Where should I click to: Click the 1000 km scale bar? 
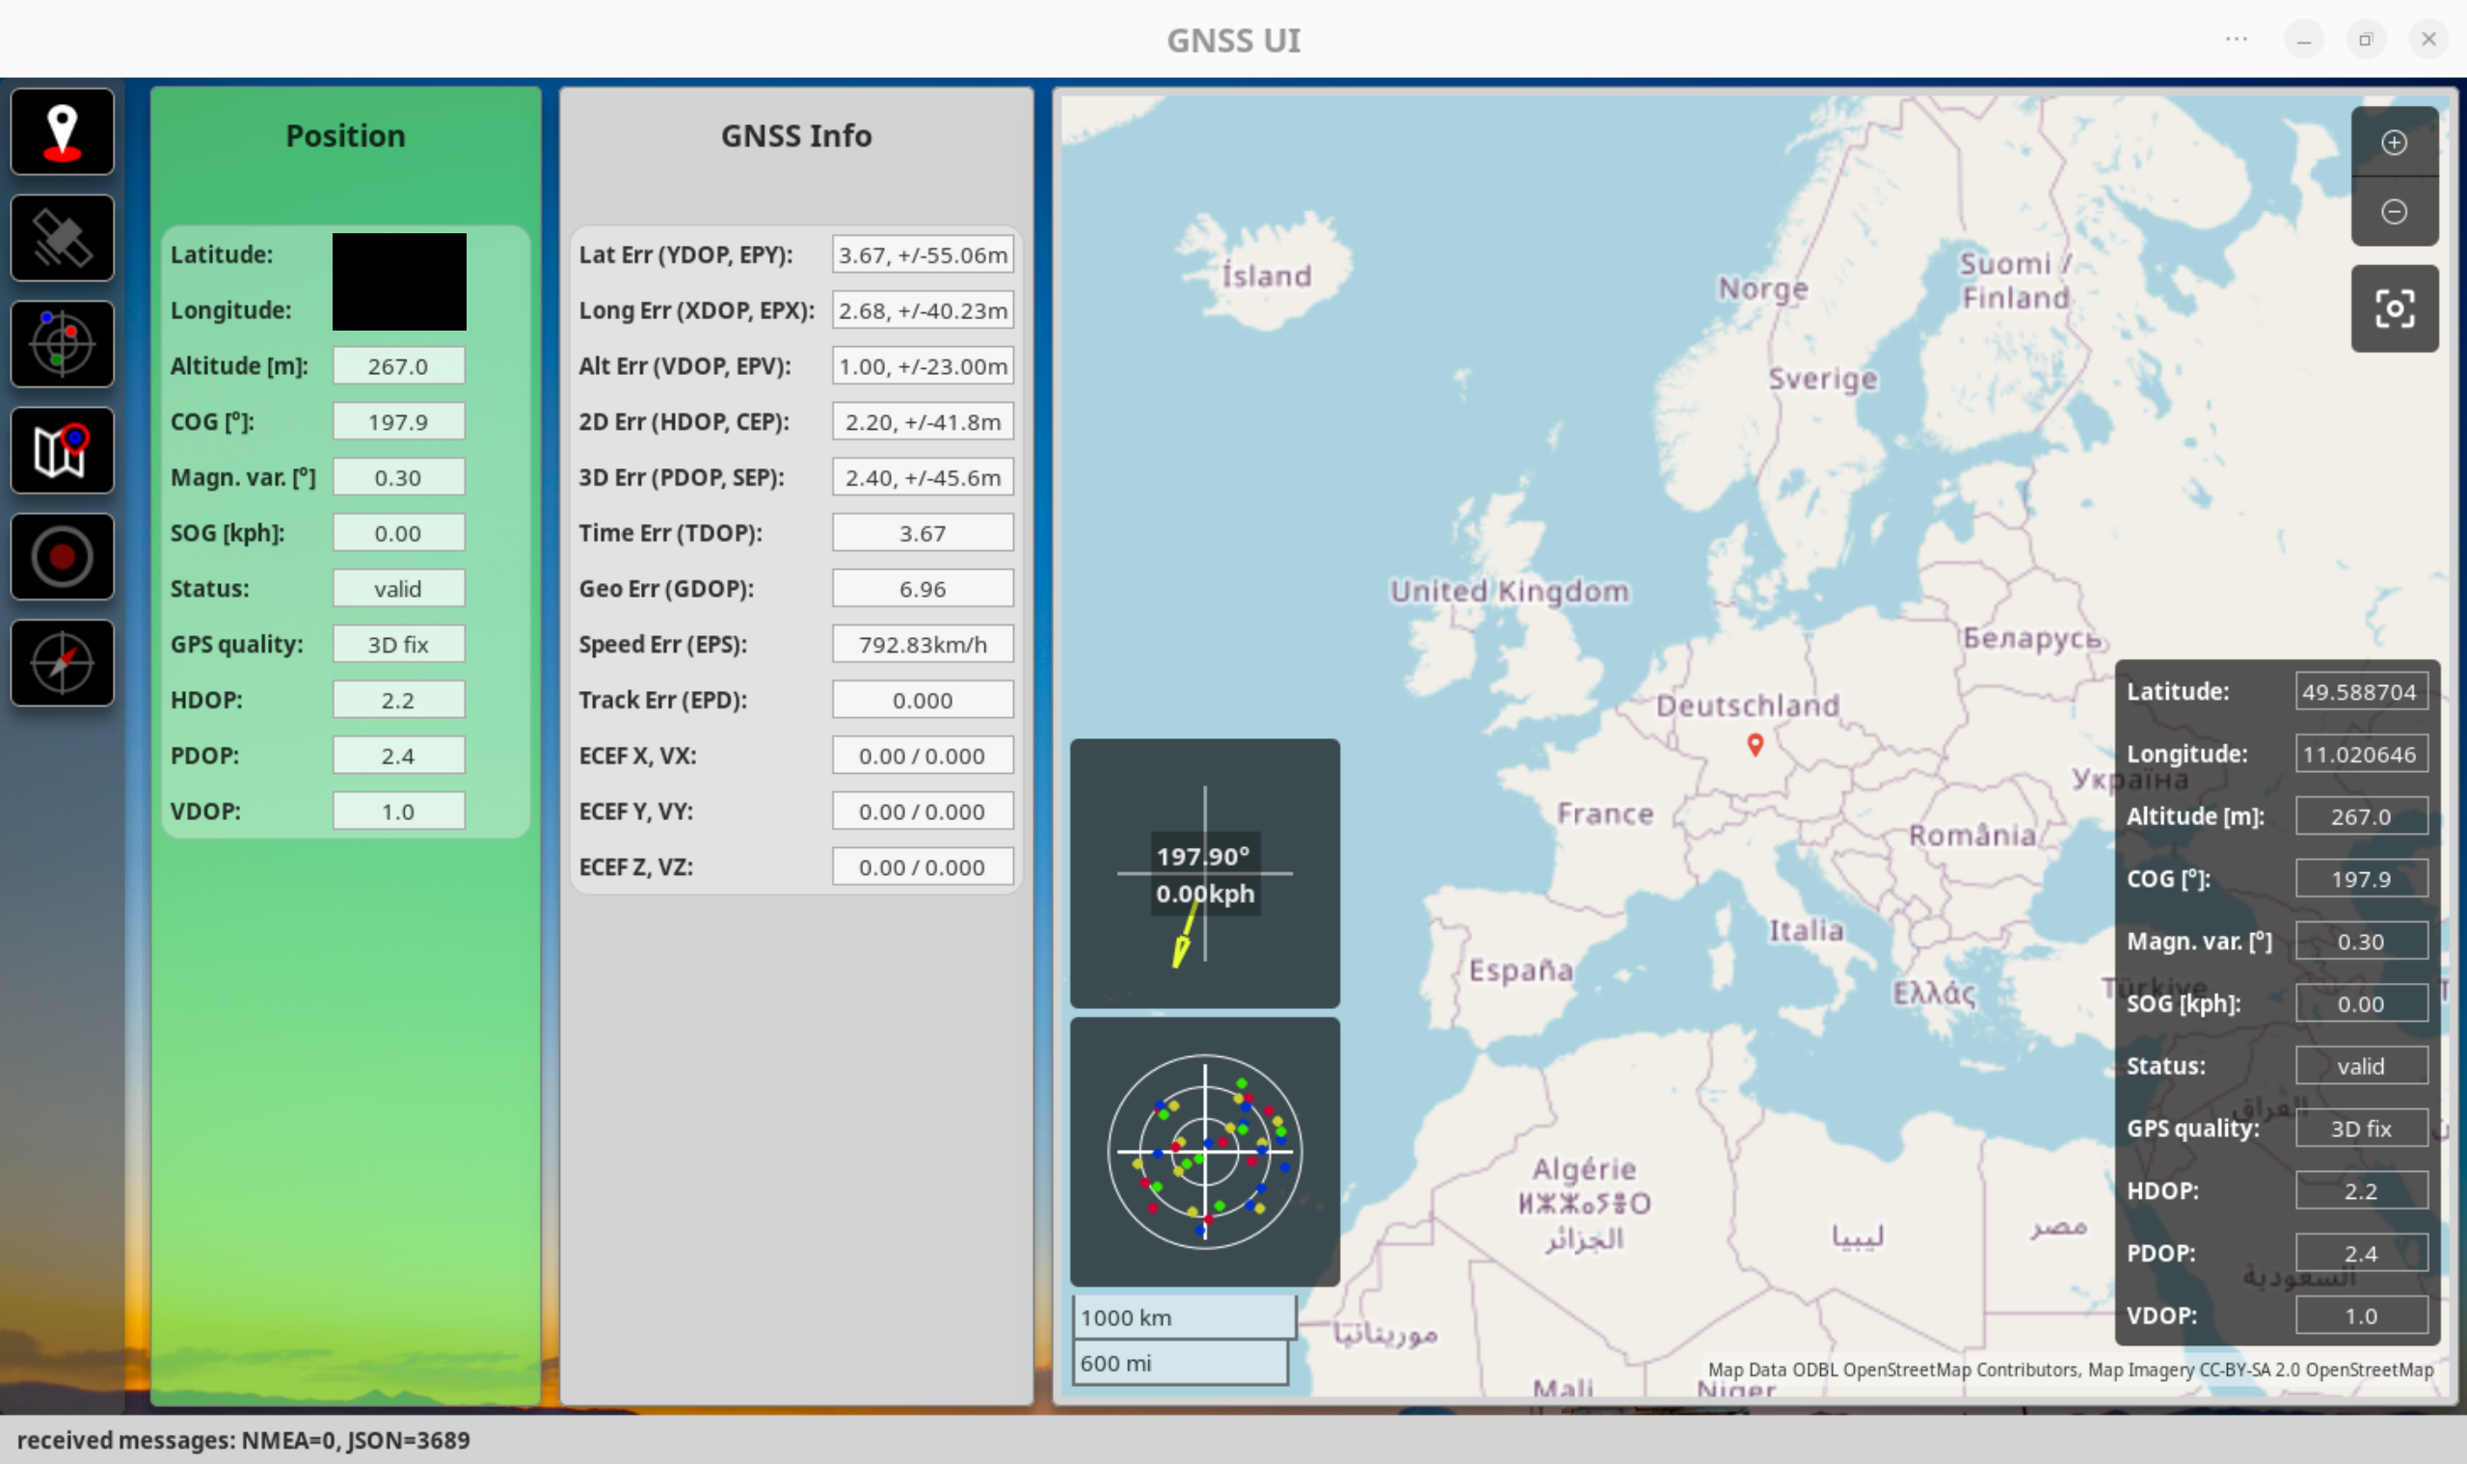pos(1183,1317)
